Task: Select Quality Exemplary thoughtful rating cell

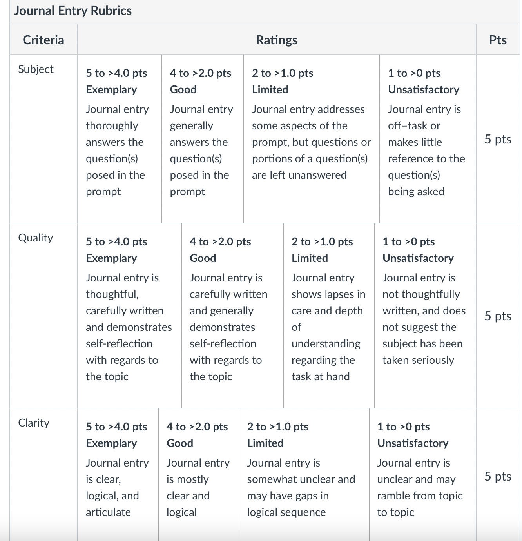Action: point(129,316)
